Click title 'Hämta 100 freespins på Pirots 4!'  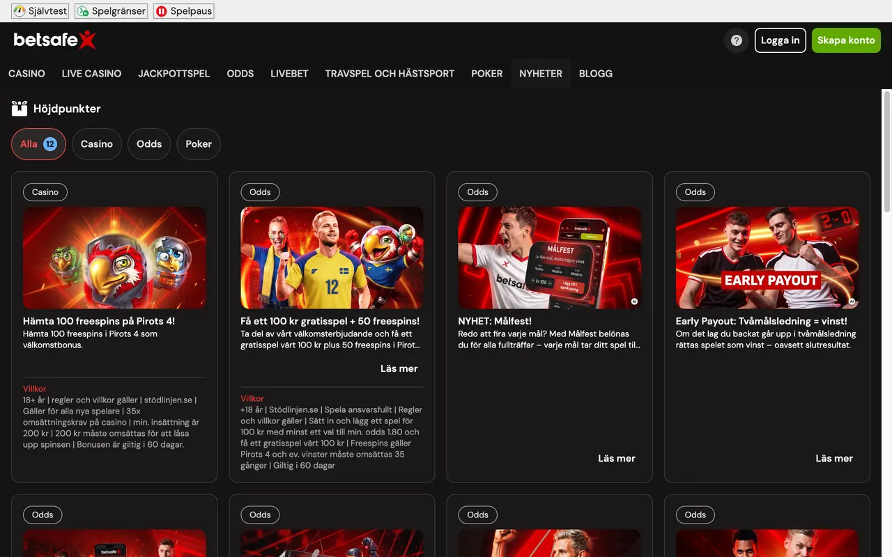tap(99, 321)
